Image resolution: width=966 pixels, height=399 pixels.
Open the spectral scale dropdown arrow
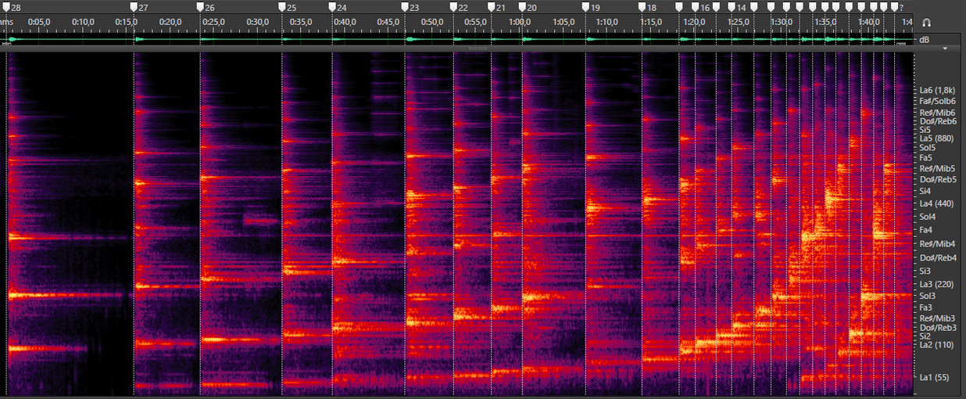coord(946,49)
